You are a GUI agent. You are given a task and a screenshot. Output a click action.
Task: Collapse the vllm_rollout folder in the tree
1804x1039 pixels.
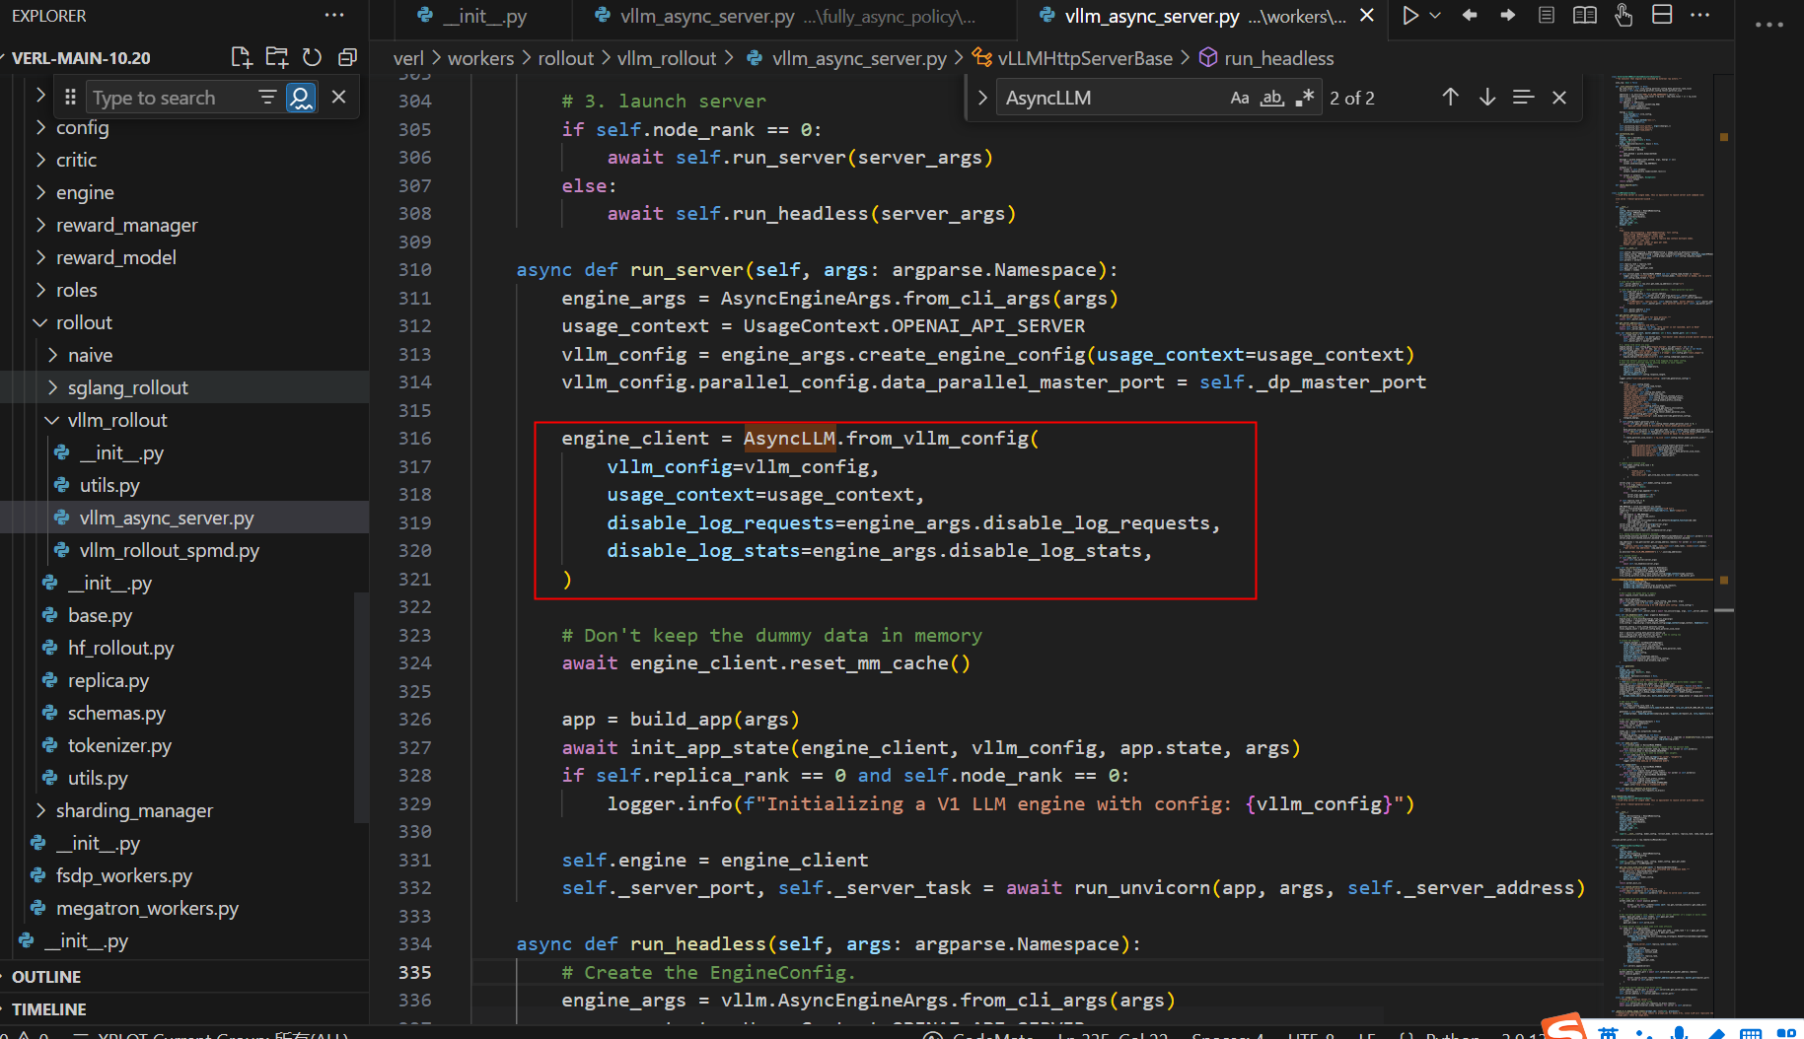pyautogui.click(x=52, y=420)
